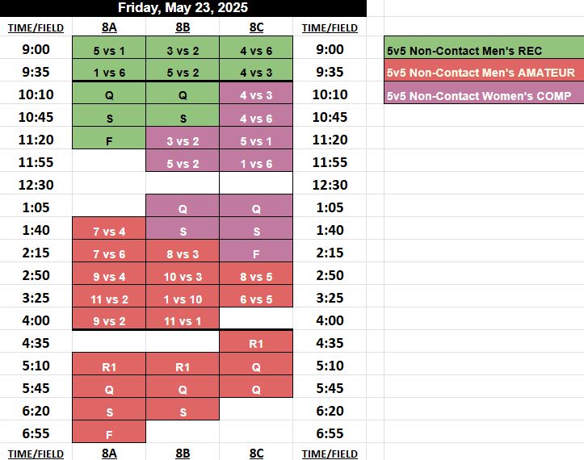The image size is (584, 460).
Task: Select the top "8B" field column header
Action: pos(183,27)
